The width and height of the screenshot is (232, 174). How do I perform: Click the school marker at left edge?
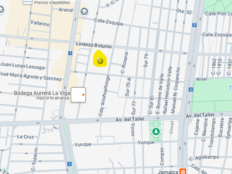click(1, 10)
